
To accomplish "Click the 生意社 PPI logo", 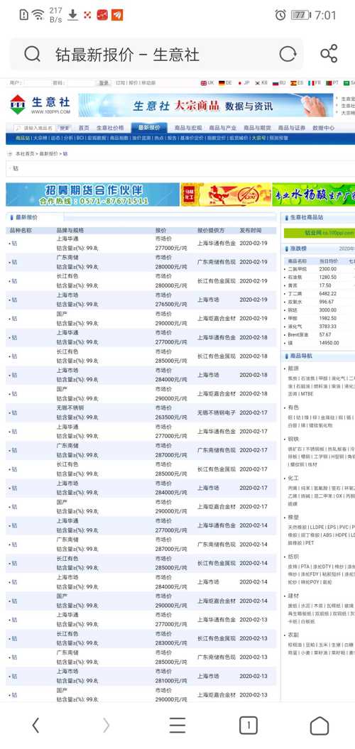I will coord(40,104).
